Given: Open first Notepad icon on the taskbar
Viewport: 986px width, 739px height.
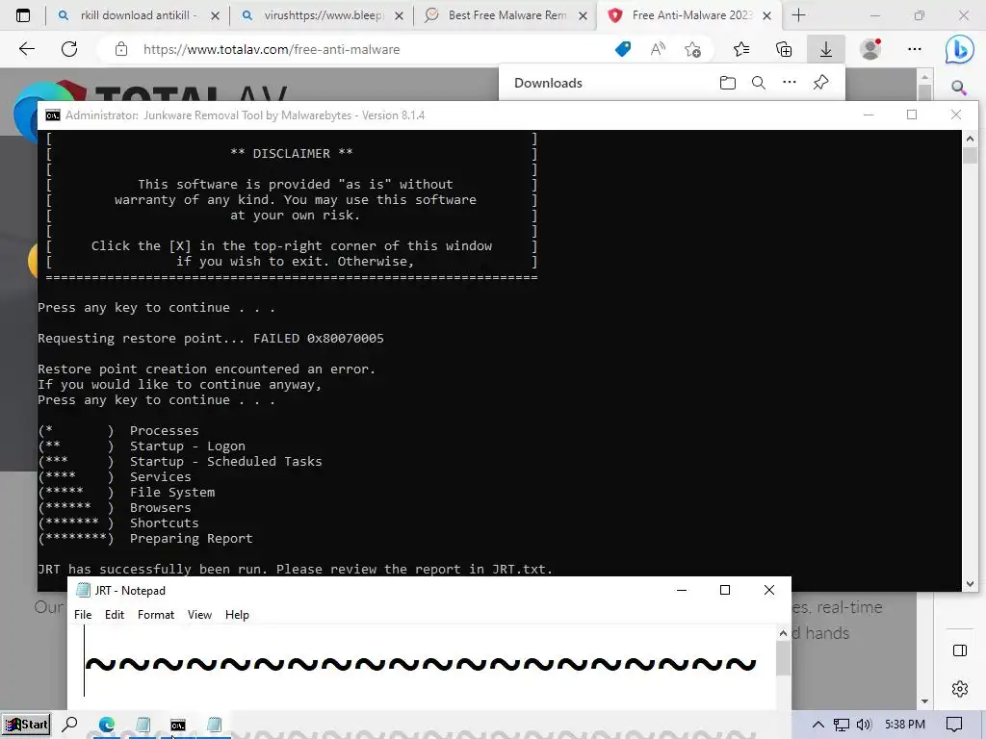Looking at the screenshot, I should (143, 725).
